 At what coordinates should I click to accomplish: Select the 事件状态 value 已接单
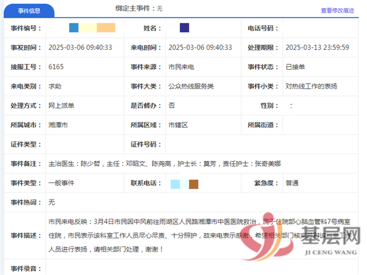pos(295,67)
